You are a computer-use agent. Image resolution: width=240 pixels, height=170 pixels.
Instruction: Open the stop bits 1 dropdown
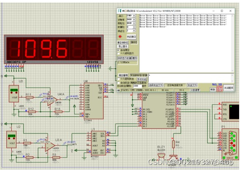coord(131,30)
